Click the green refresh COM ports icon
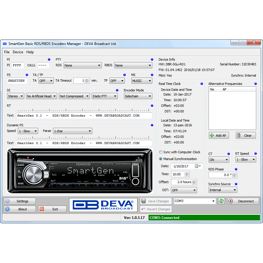263x263 pixels. 221,201
